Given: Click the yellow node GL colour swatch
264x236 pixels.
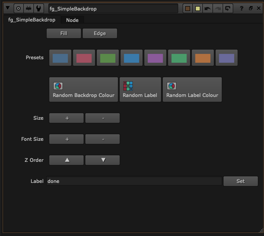Looking at the screenshot, I should click(198, 8).
